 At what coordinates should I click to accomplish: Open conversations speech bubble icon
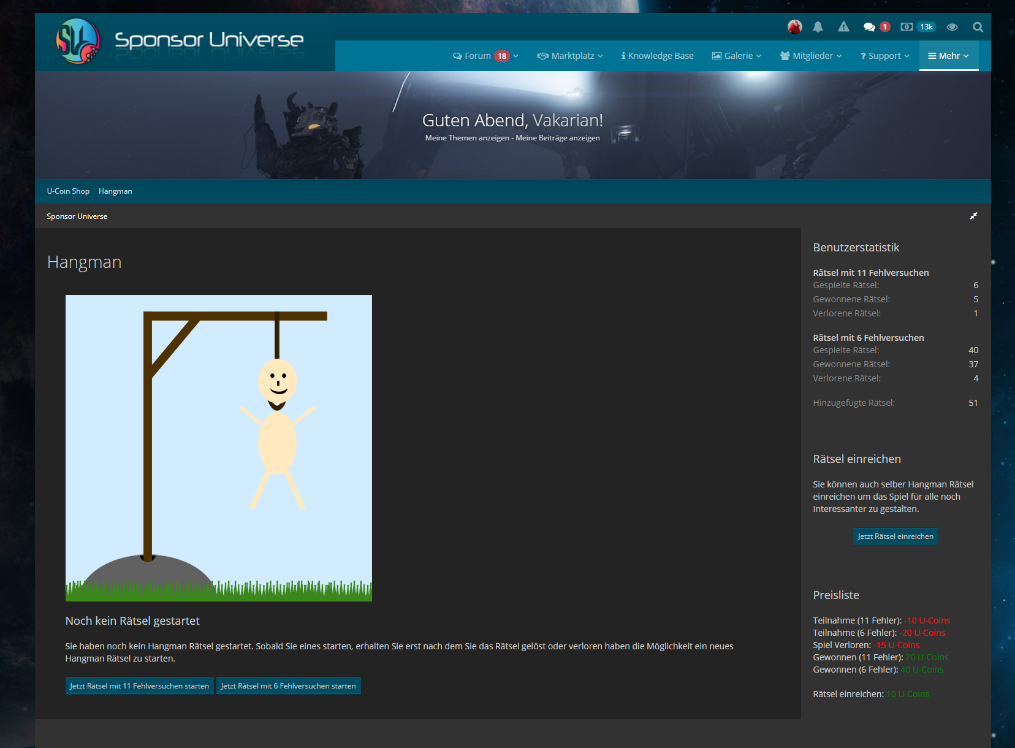pos(869,27)
